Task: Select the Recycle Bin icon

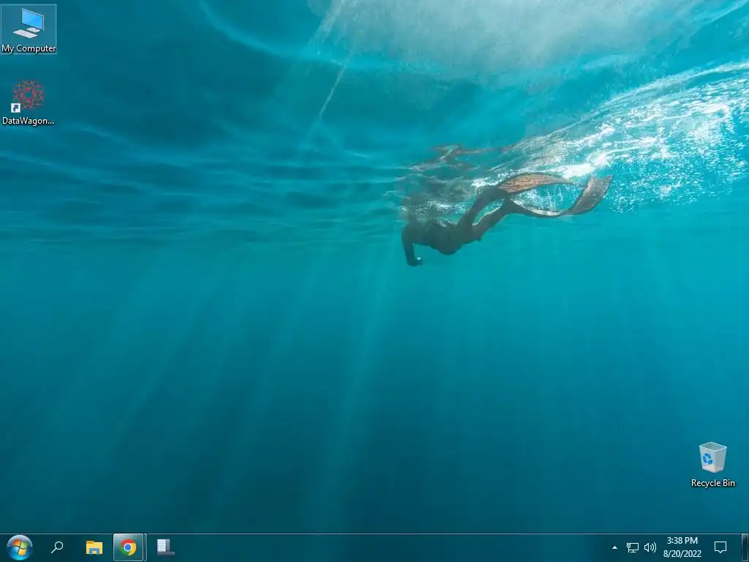Action: (712, 465)
